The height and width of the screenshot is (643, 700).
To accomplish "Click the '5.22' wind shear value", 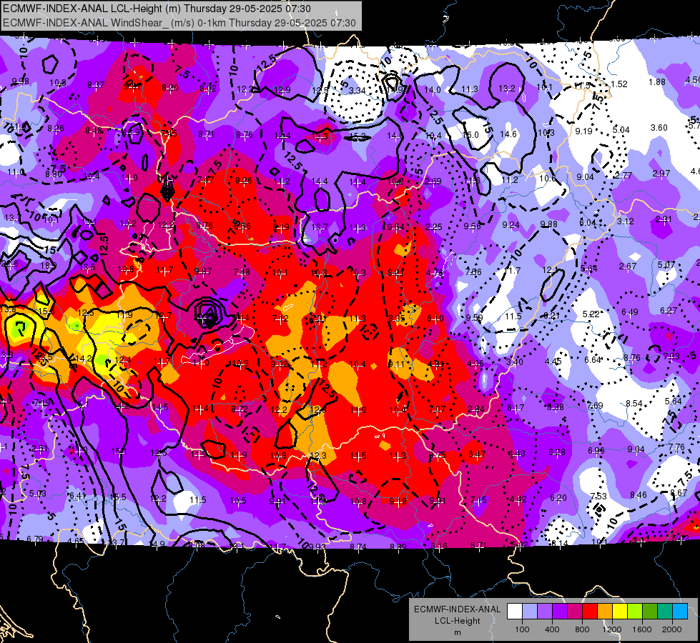I will (x=591, y=314).
